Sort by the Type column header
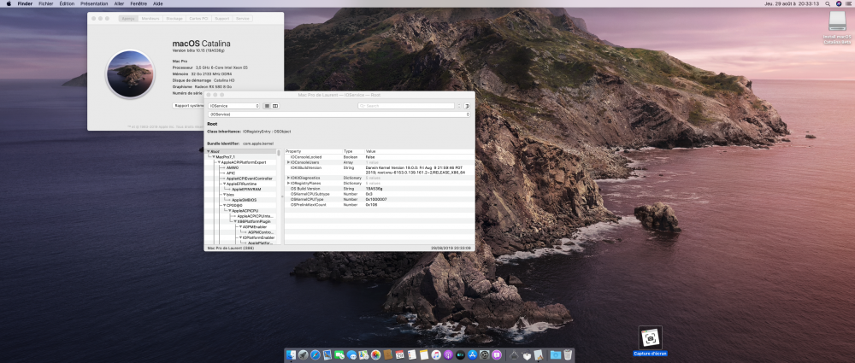 [x=353, y=151]
